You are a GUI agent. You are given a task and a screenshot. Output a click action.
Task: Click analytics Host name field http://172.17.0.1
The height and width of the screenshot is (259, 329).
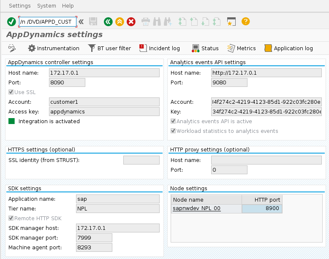tap(266, 73)
